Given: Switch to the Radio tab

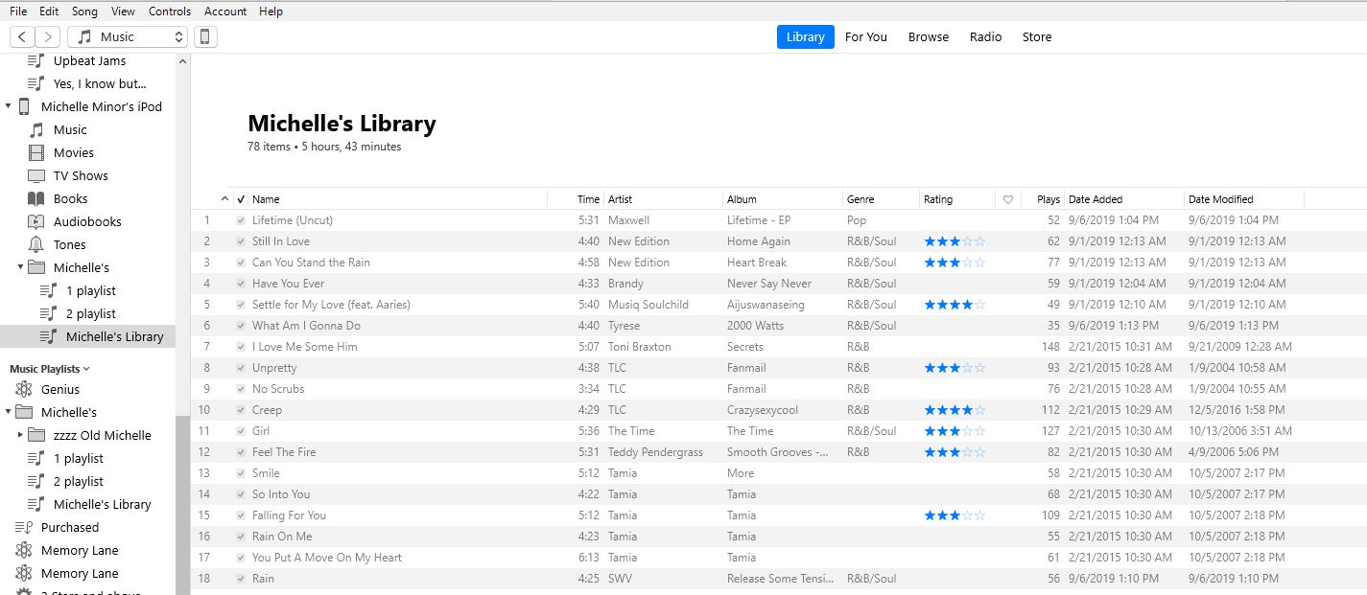Looking at the screenshot, I should pos(985,36).
